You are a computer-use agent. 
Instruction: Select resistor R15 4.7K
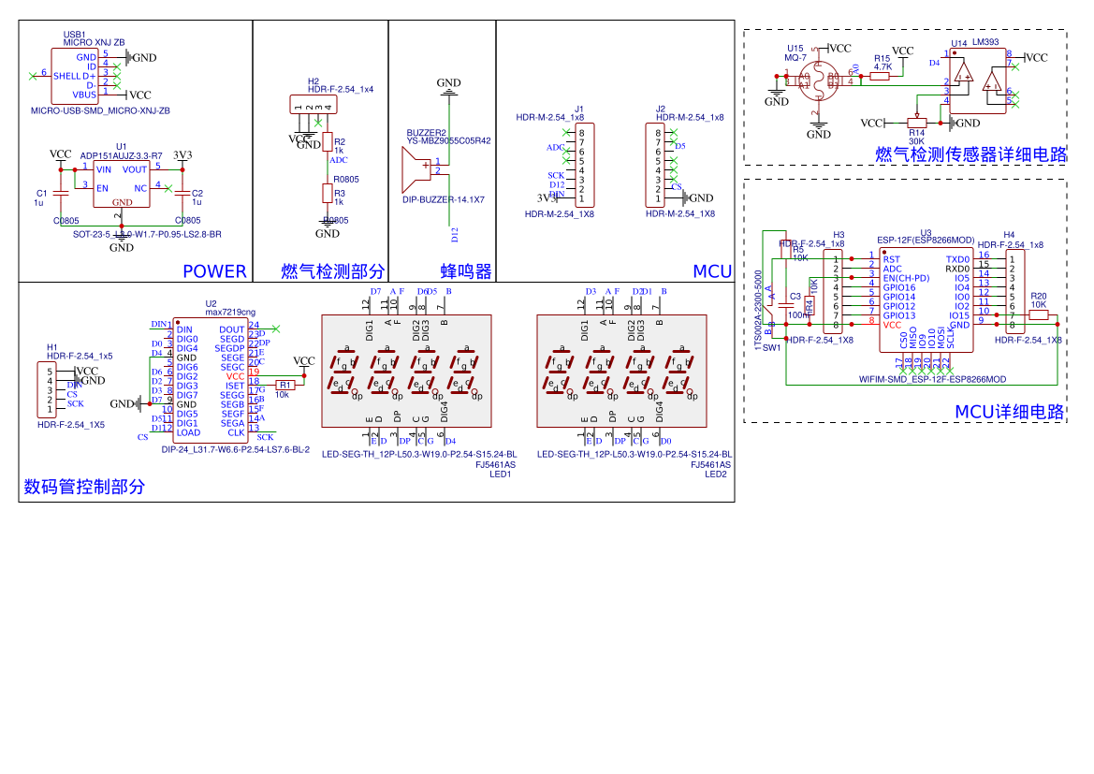880,77
